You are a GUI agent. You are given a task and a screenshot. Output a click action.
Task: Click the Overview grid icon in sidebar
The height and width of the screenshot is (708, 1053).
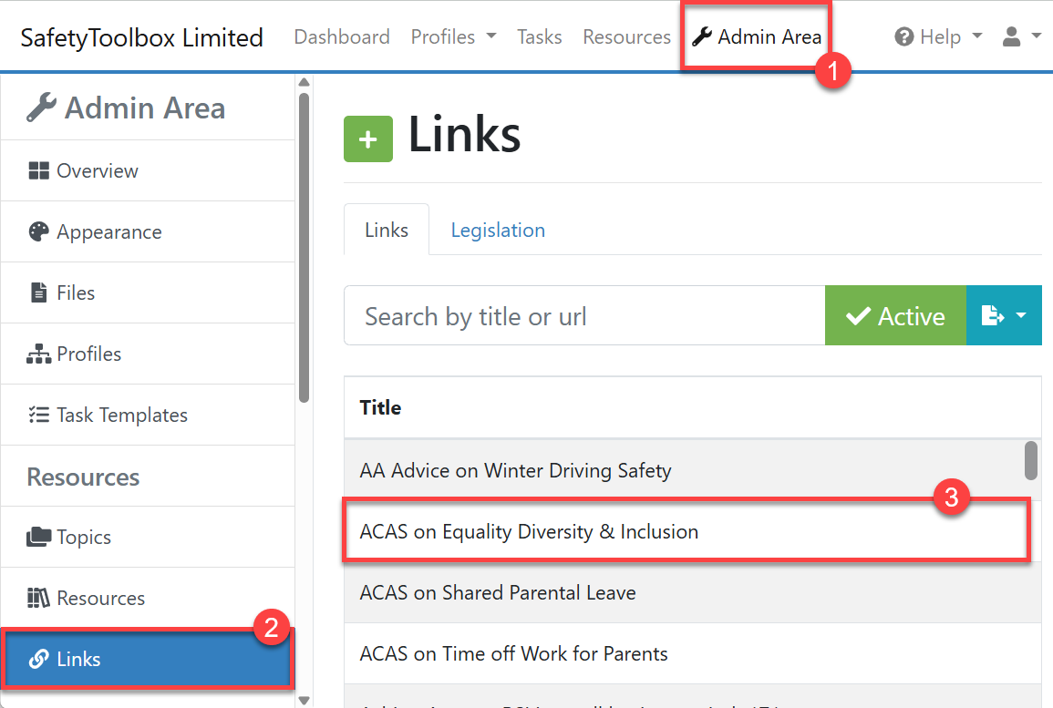(38, 171)
